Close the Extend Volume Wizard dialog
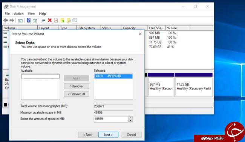 tap(140, 34)
